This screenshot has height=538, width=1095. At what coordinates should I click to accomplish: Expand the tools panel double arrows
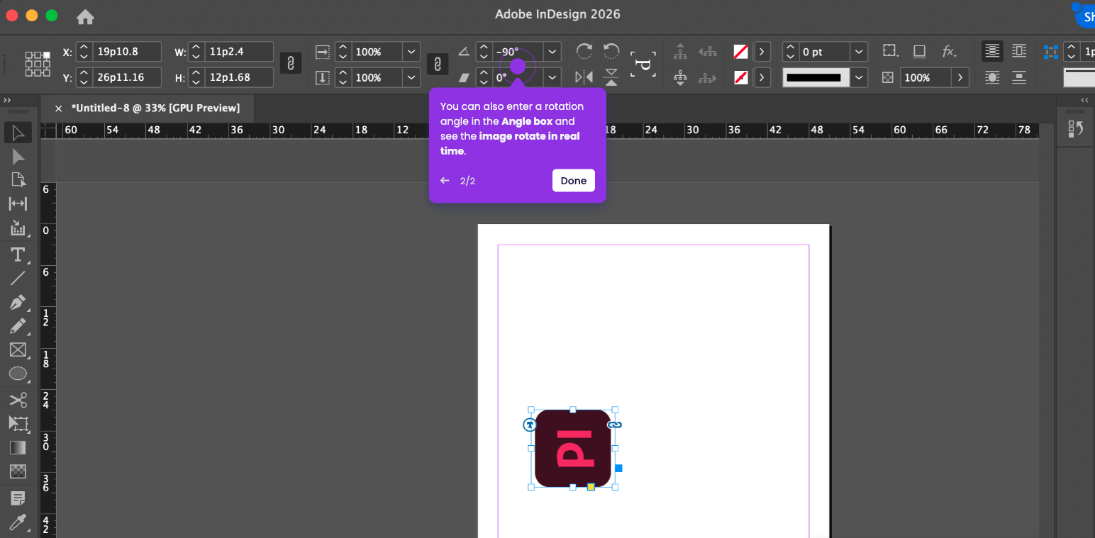pos(7,101)
